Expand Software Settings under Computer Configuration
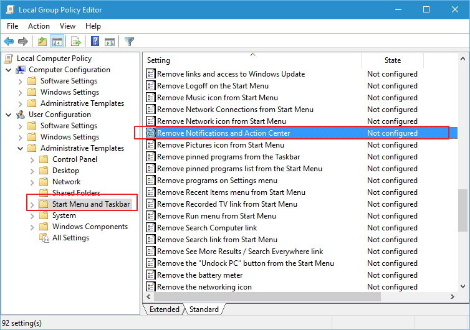 click(x=20, y=82)
